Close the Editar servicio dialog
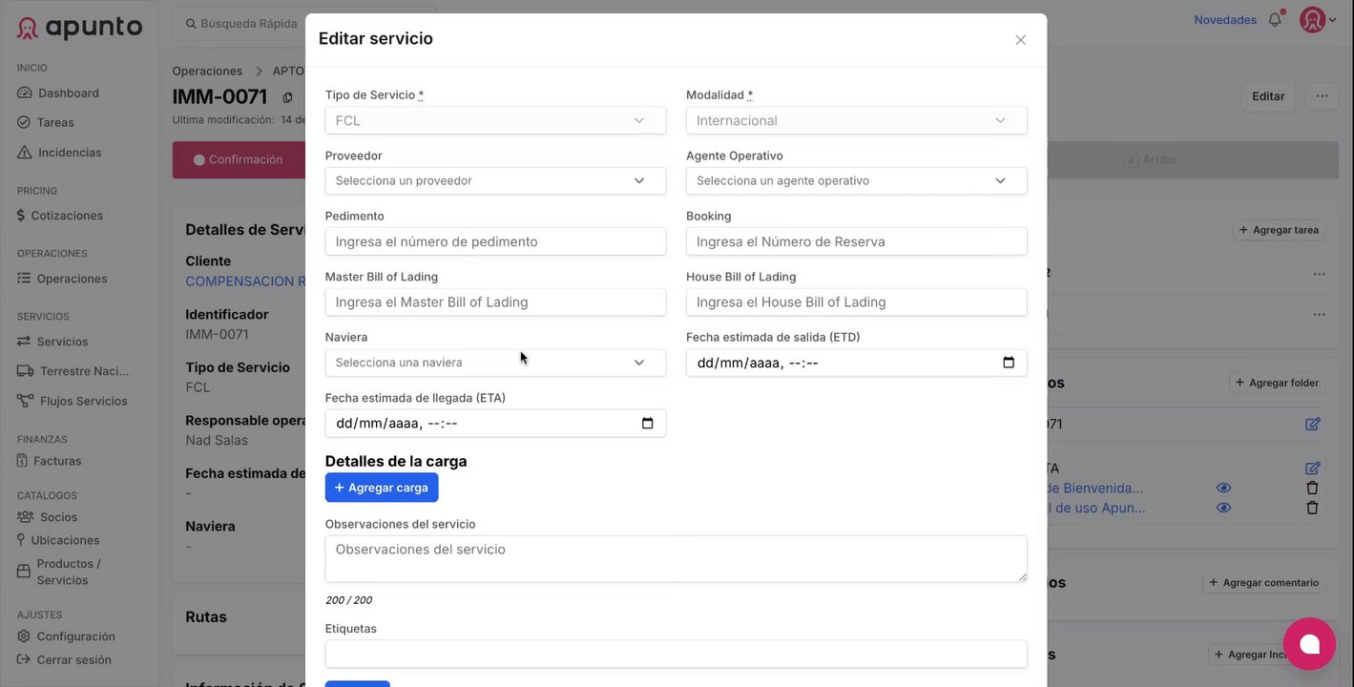 tap(1020, 40)
